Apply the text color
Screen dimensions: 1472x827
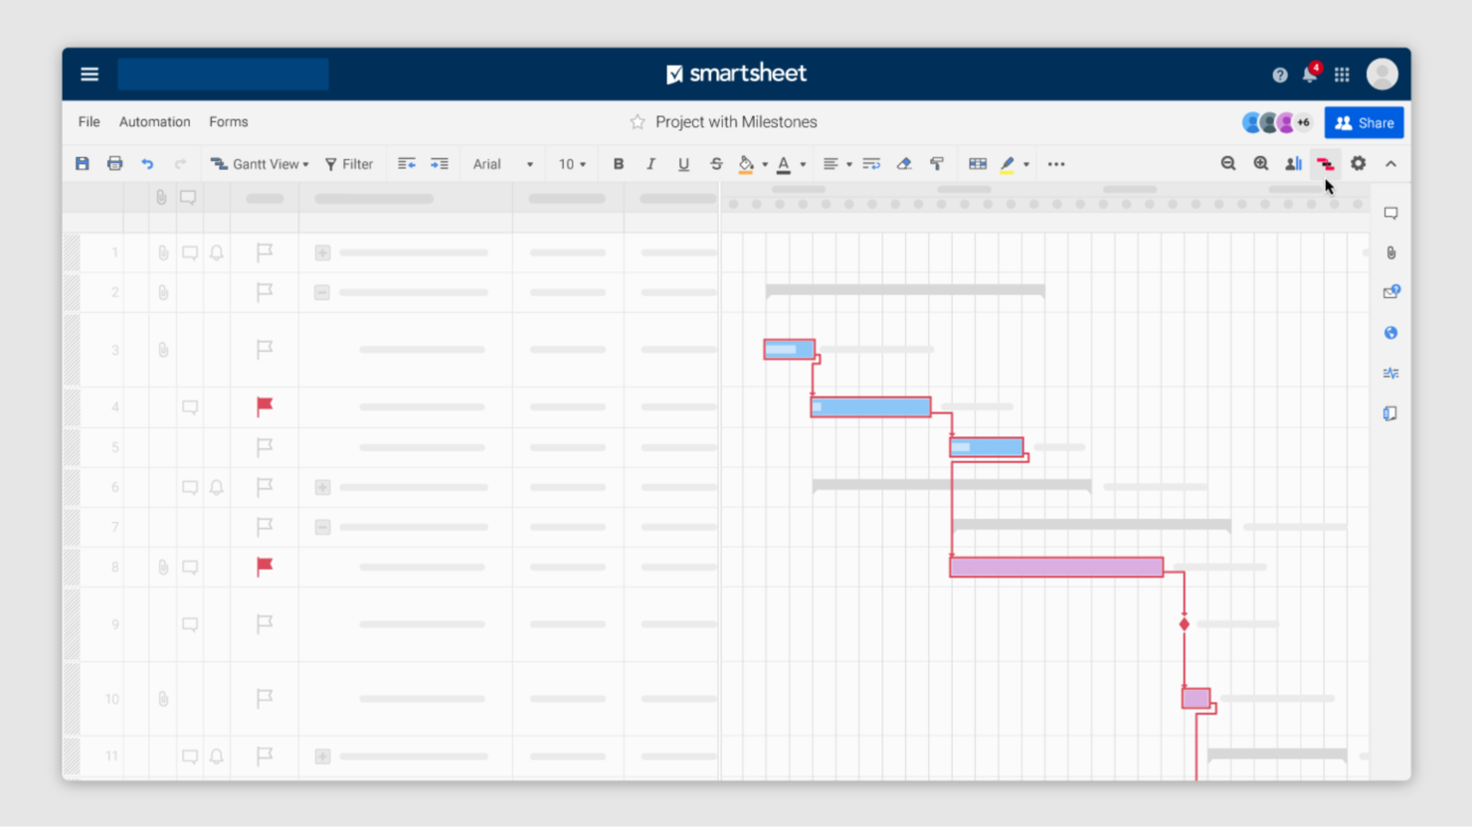(784, 164)
